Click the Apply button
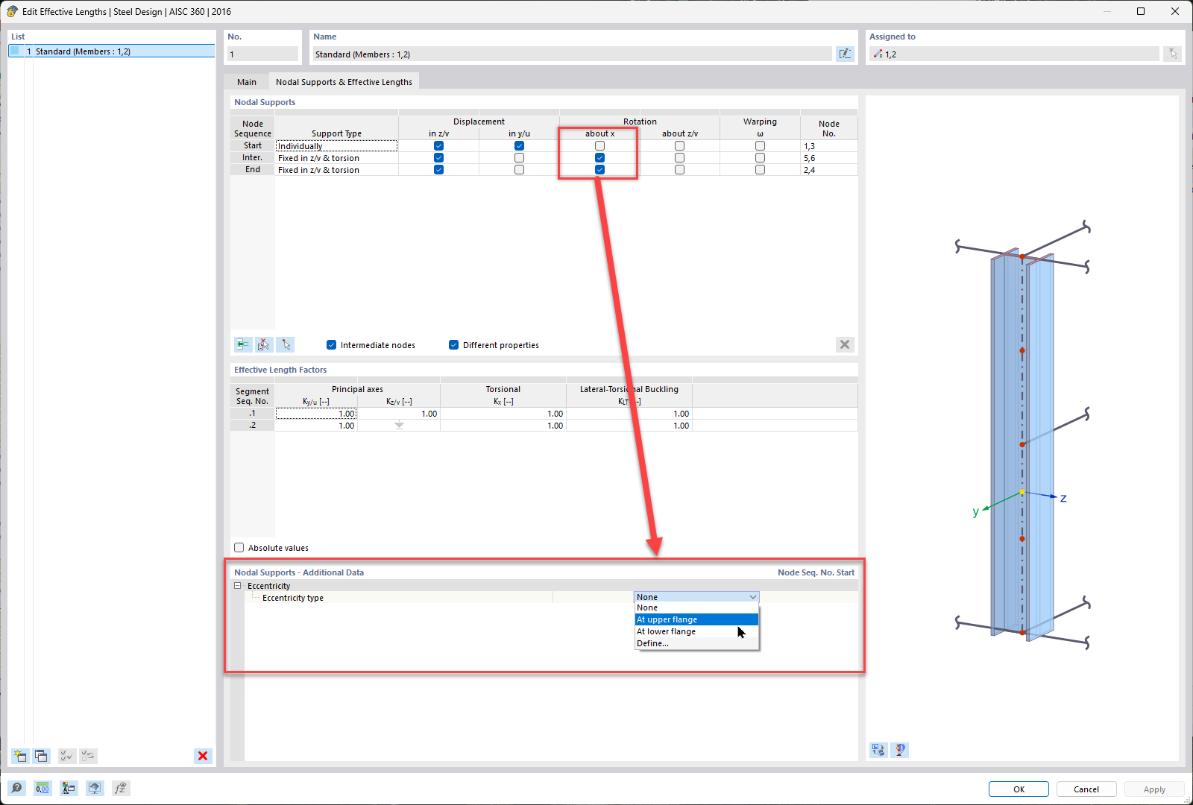Screen dimensions: 1193x805 1154,789
